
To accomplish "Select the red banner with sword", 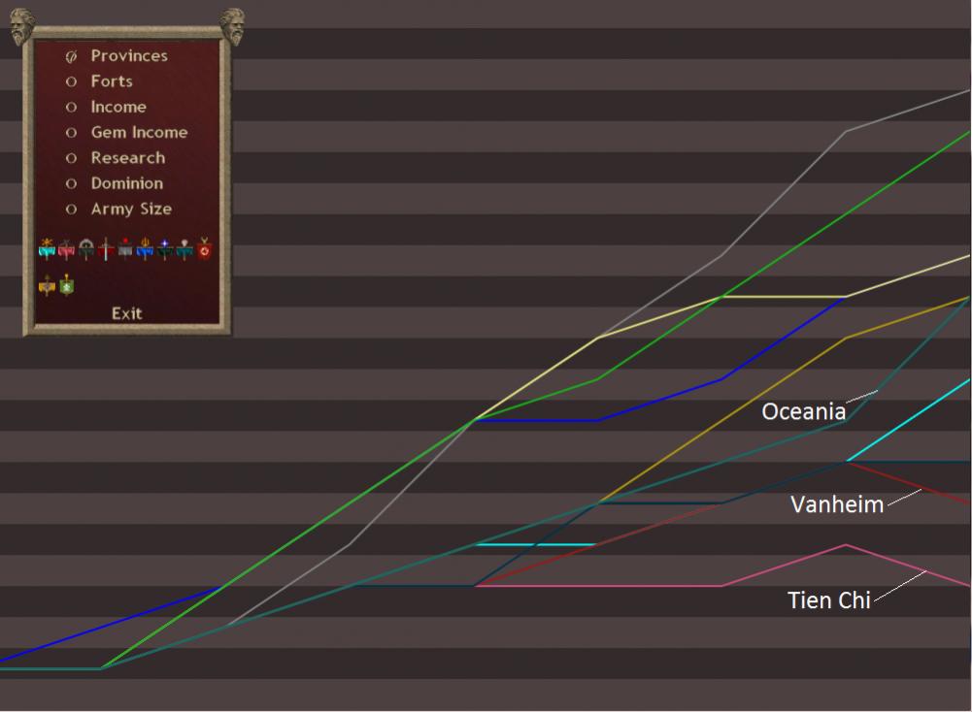I will pos(106,250).
